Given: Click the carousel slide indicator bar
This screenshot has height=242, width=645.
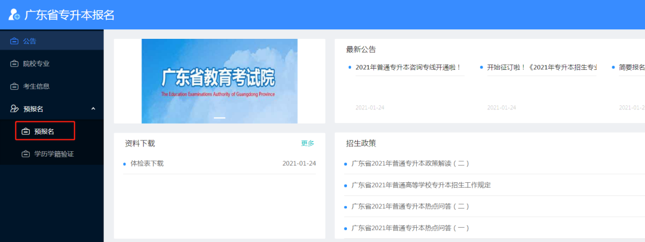Looking at the screenshot, I should coord(219,118).
